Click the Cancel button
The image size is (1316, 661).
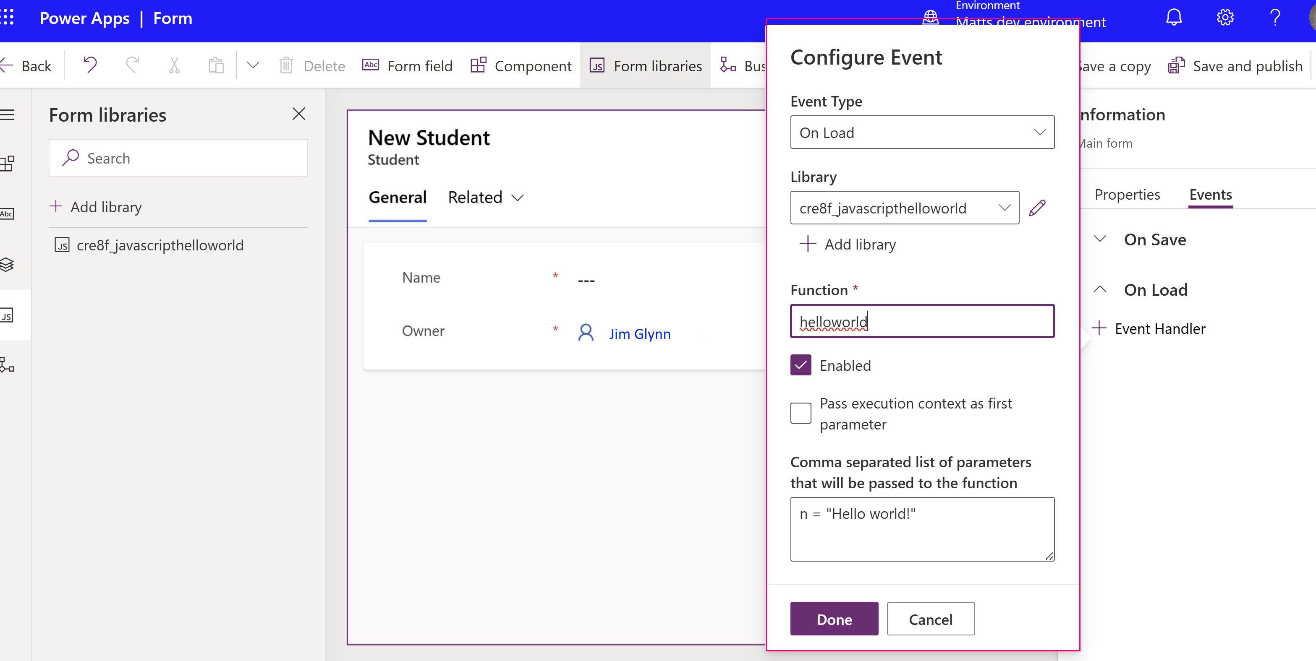930,619
